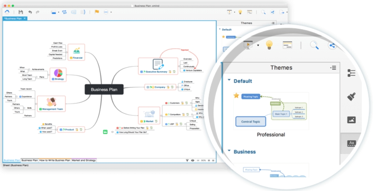This screenshot has width=376, height=191.
Task: Open the Filter funnel in status bar
Action: [x=187, y=161]
